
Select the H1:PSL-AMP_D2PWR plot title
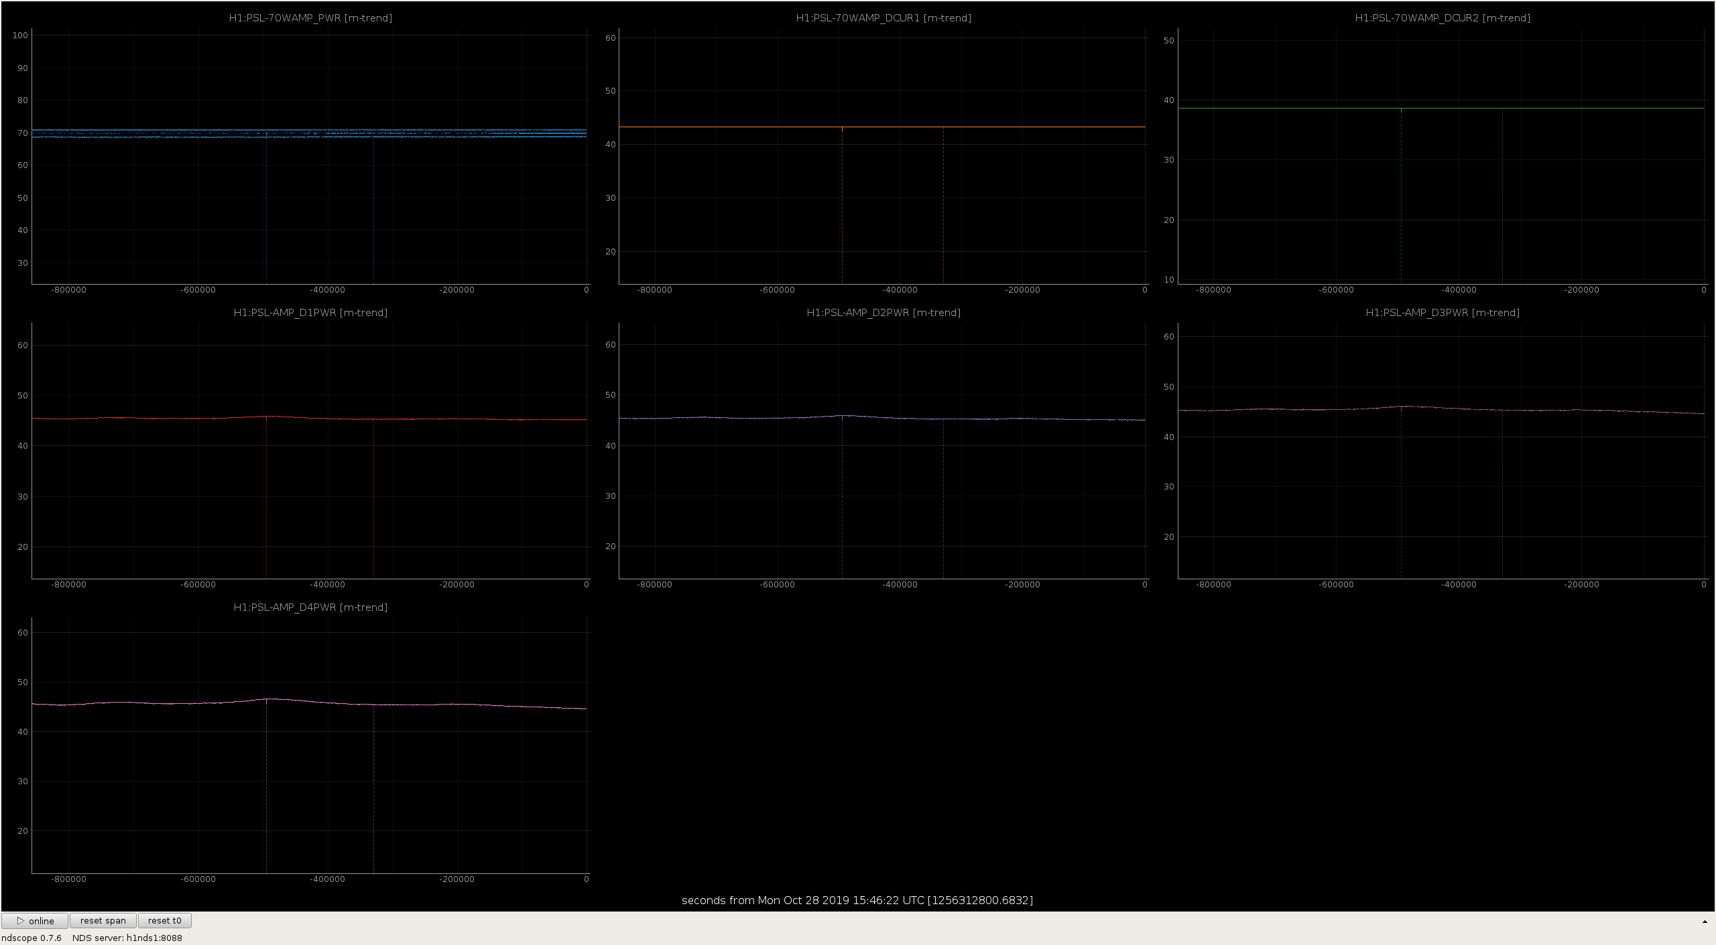click(x=883, y=313)
